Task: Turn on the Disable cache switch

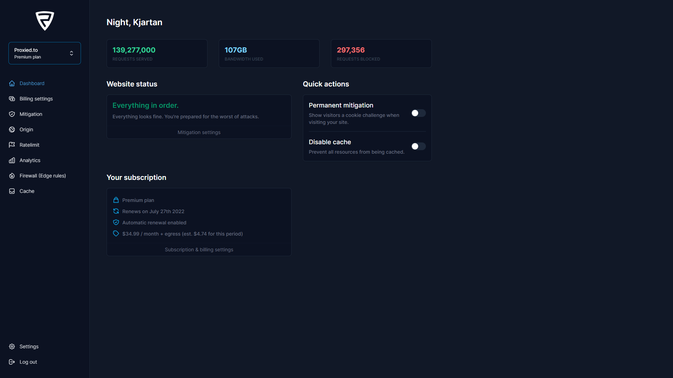Action: click(418, 146)
